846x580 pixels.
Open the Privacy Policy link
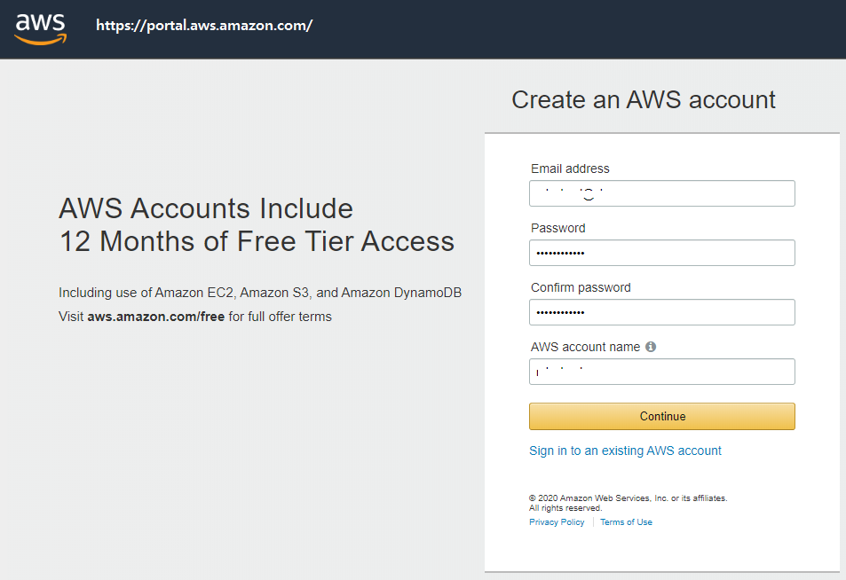click(x=557, y=521)
